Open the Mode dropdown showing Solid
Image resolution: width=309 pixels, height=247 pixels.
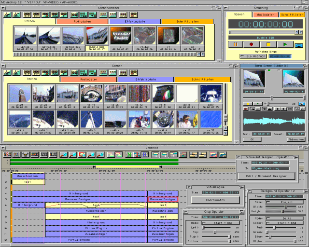click(283, 218)
